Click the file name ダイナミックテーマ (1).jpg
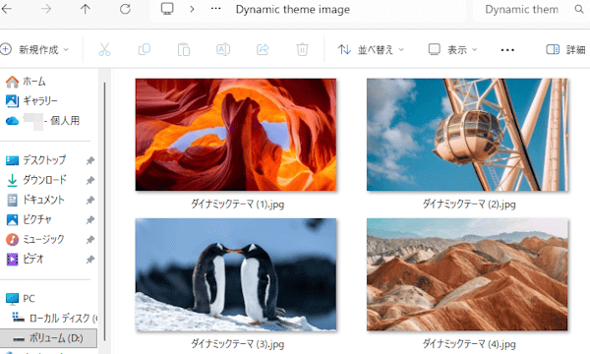This screenshot has height=354, width=590. click(237, 205)
